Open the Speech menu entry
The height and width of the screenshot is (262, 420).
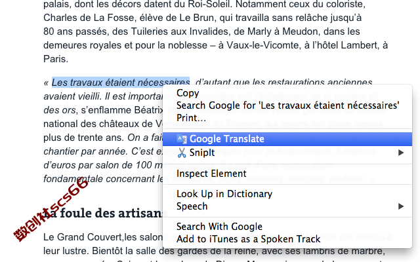pos(192,206)
